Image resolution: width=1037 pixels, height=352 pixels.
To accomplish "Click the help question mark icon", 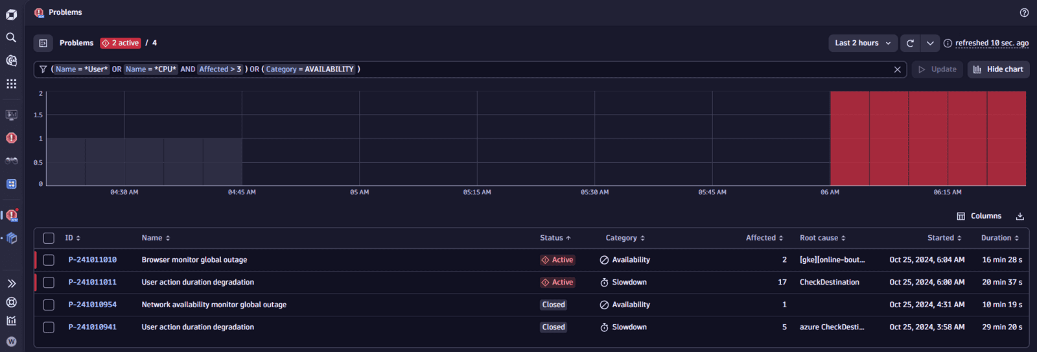I will [x=1024, y=12].
